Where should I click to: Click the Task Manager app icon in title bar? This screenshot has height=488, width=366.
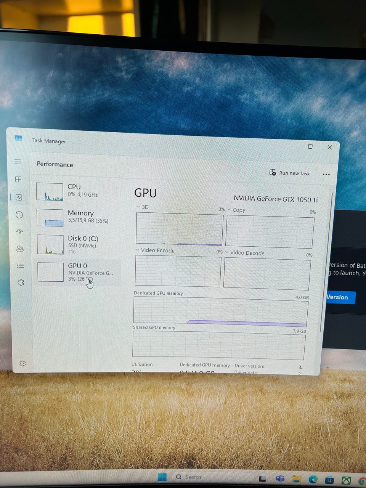coord(18,138)
